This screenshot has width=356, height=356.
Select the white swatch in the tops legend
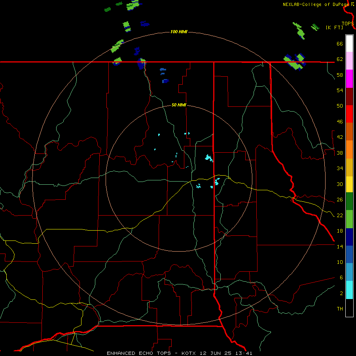point(349,44)
